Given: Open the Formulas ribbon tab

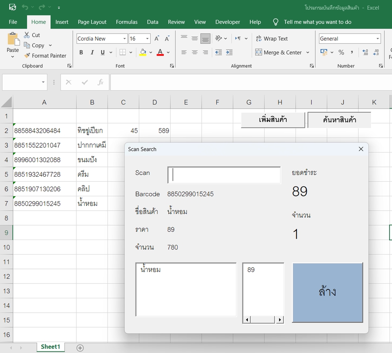Looking at the screenshot, I should (127, 22).
